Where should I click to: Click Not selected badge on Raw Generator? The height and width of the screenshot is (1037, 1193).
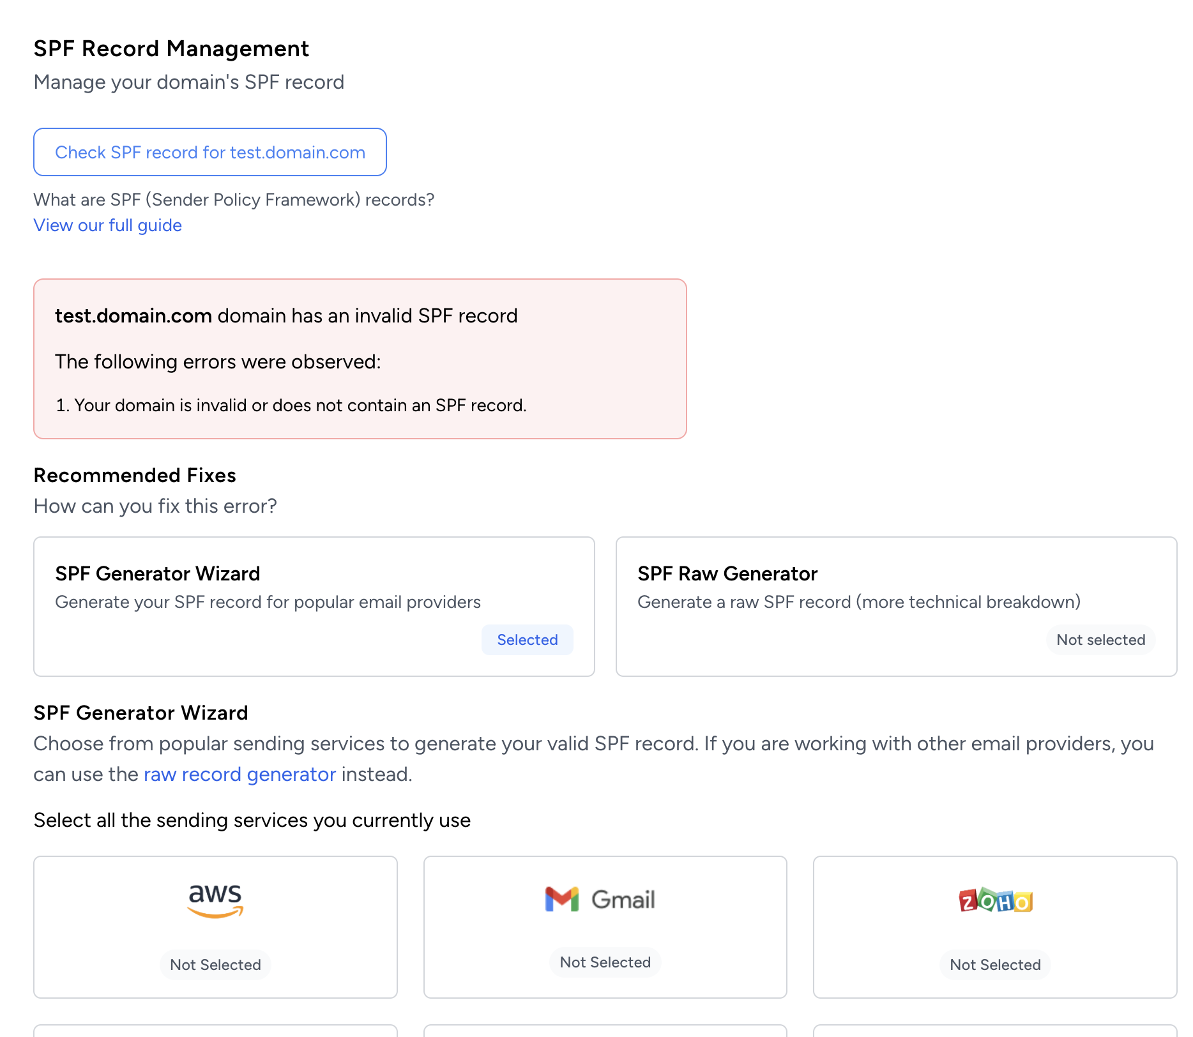pyautogui.click(x=1100, y=640)
